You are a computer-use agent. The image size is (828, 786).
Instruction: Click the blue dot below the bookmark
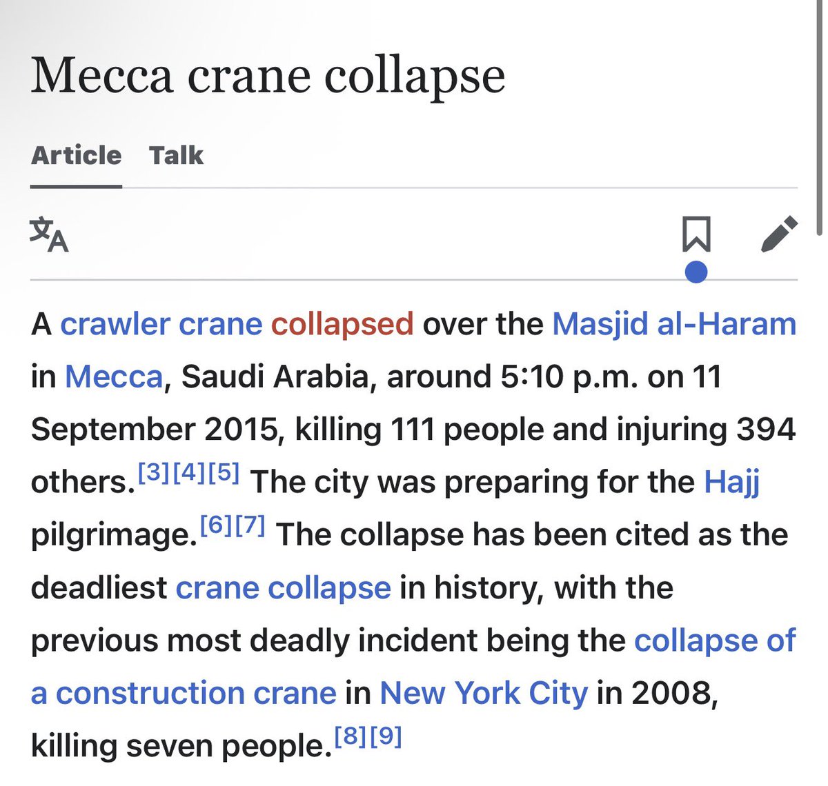(696, 272)
